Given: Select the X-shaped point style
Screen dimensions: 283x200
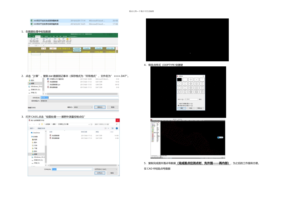Looking at the screenshot, I should pyautogui.click(x=197, y=79).
